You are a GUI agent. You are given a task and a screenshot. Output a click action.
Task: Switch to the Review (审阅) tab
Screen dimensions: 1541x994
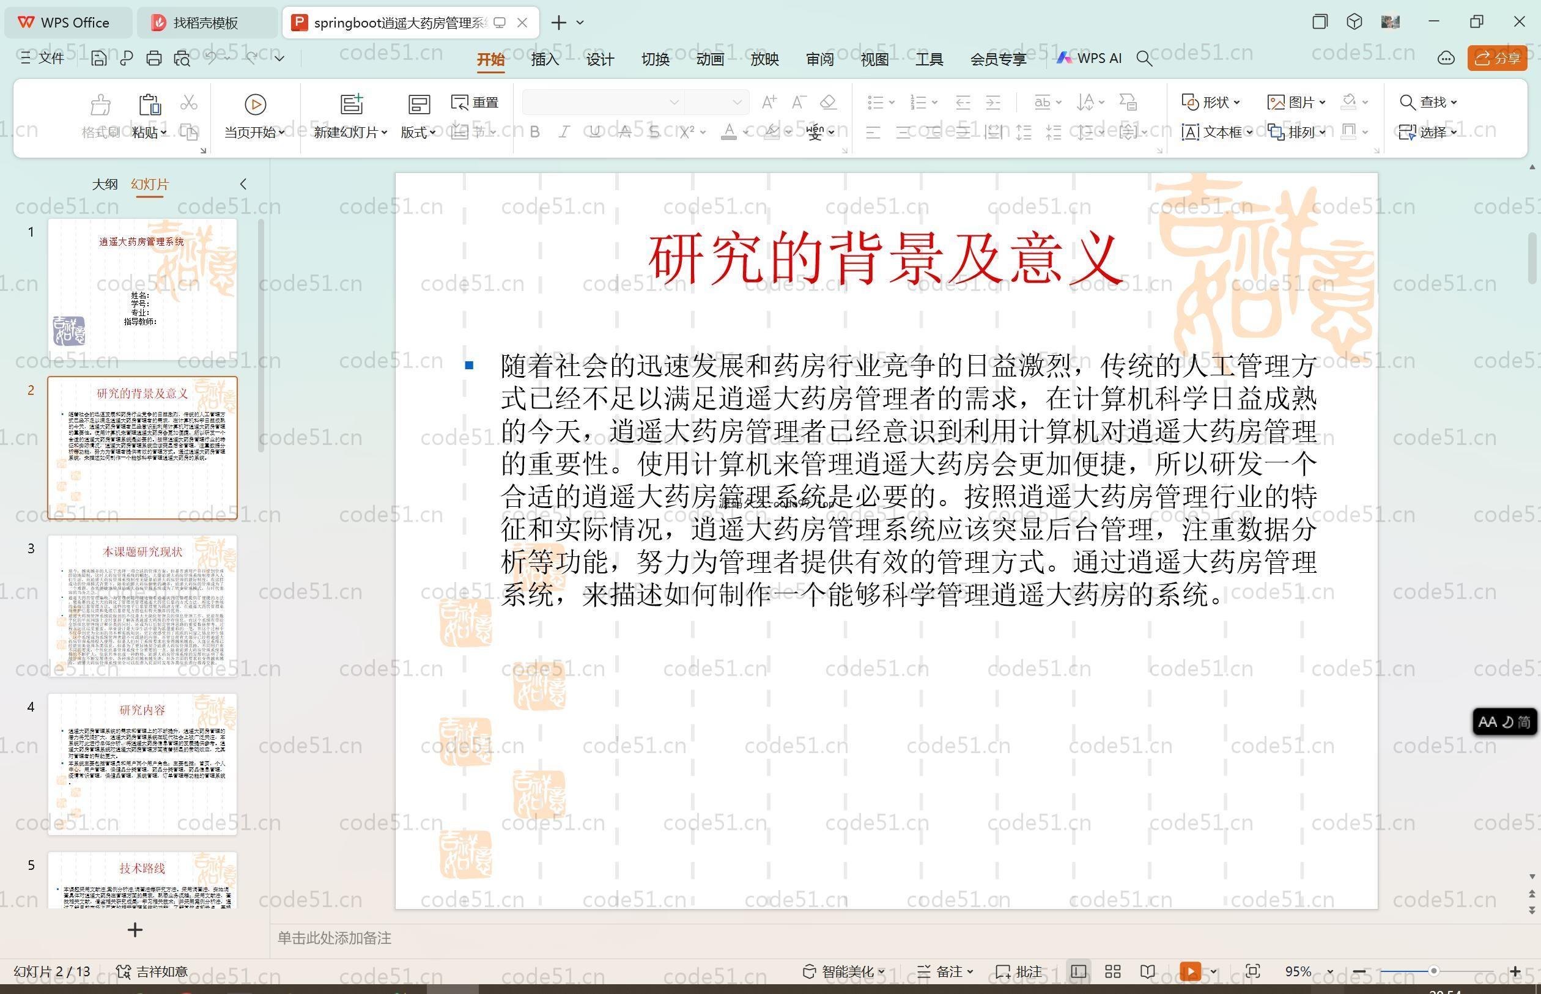pyautogui.click(x=820, y=59)
